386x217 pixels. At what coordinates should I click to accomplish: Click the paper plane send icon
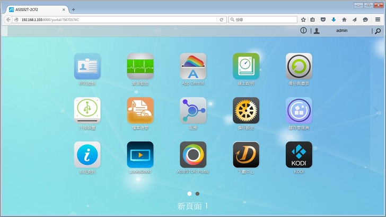click(x=355, y=20)
